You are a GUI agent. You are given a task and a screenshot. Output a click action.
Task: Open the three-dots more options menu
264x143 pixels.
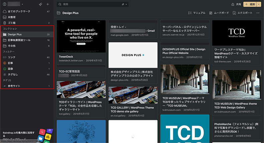pyautogui.click(x=258, y=13)
